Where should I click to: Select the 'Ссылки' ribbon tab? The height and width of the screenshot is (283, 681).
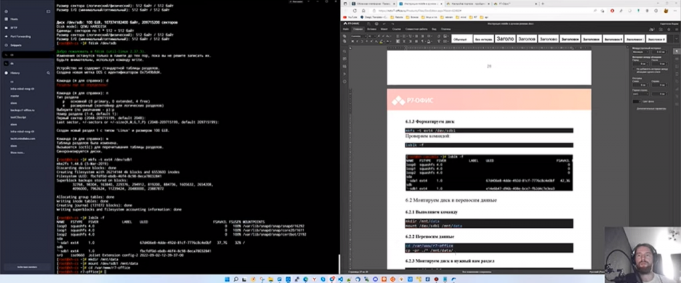coord(396,29)
